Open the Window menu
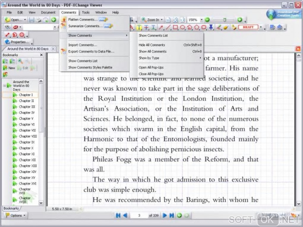The width and height of the screenshot is (303, 227). pyautogui.click(x=101, y=12)
